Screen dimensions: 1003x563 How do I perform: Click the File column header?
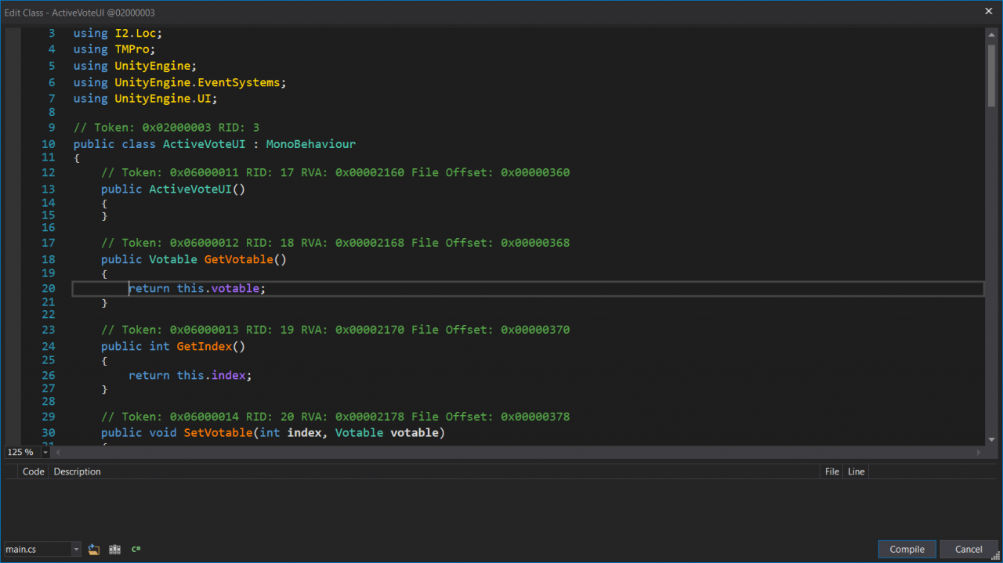pos(831,471)
